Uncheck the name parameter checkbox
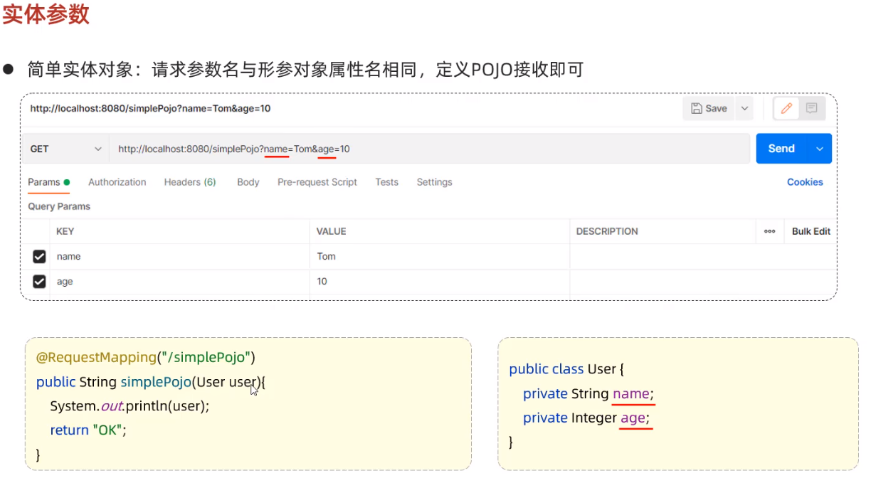Image resolution: width=871 pixels, height=478 pixels. click(39, 257)
